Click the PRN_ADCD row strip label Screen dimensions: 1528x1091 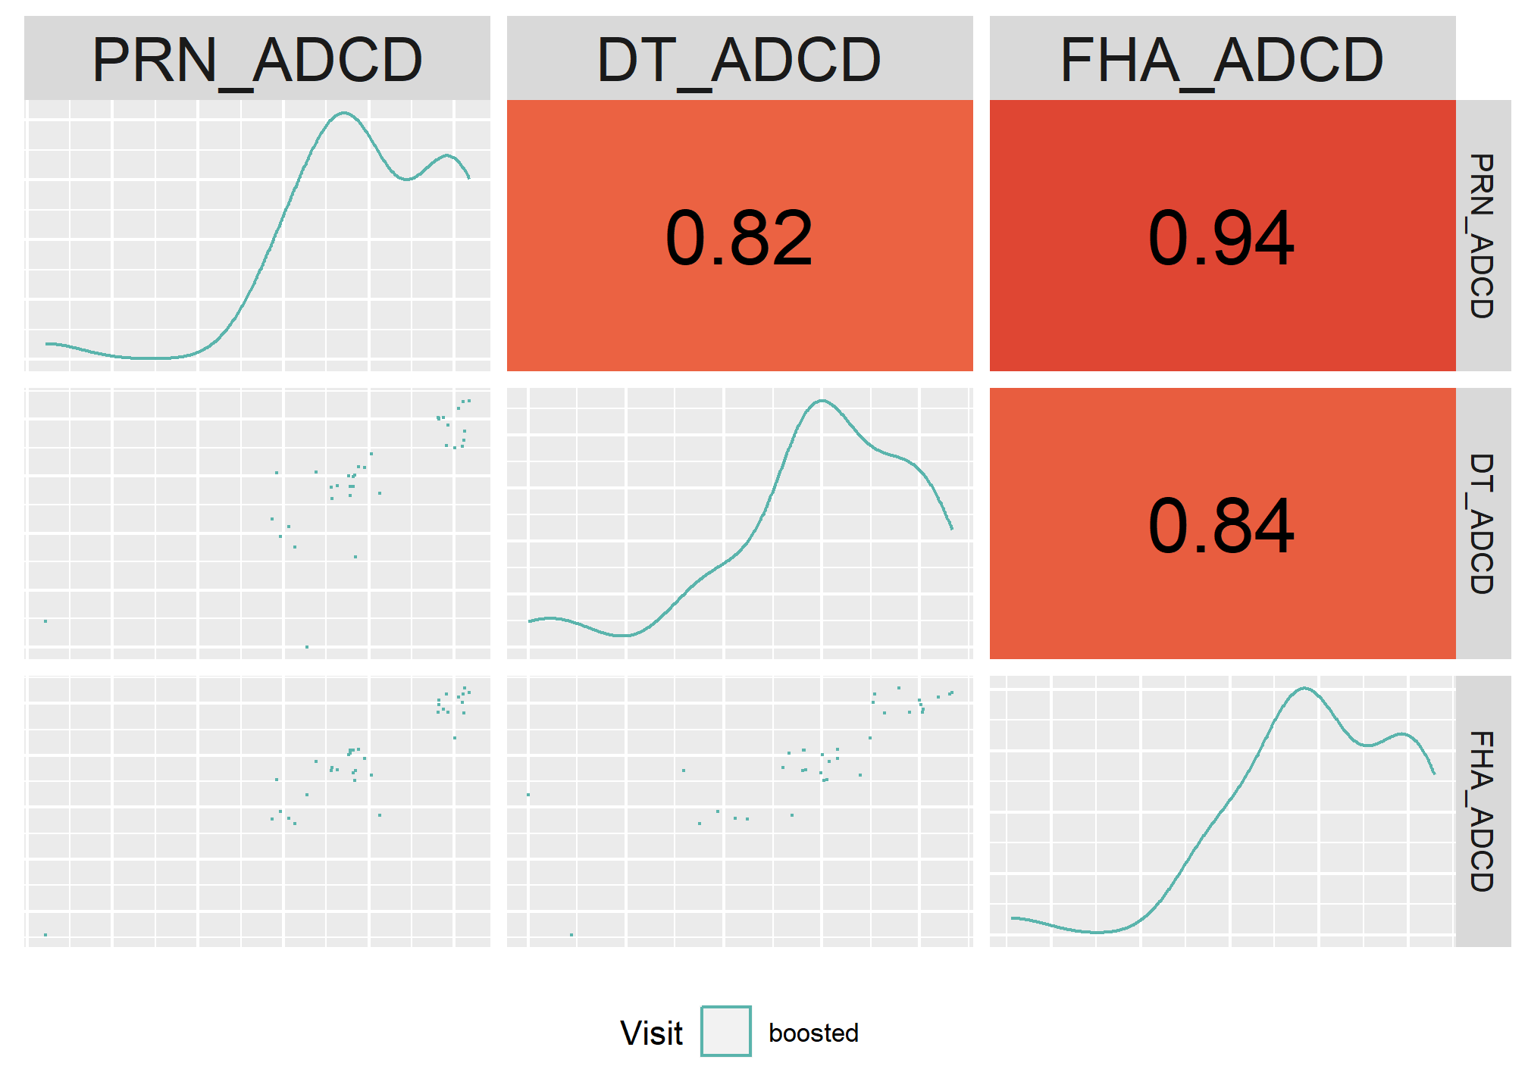(x=1483, y=236)
